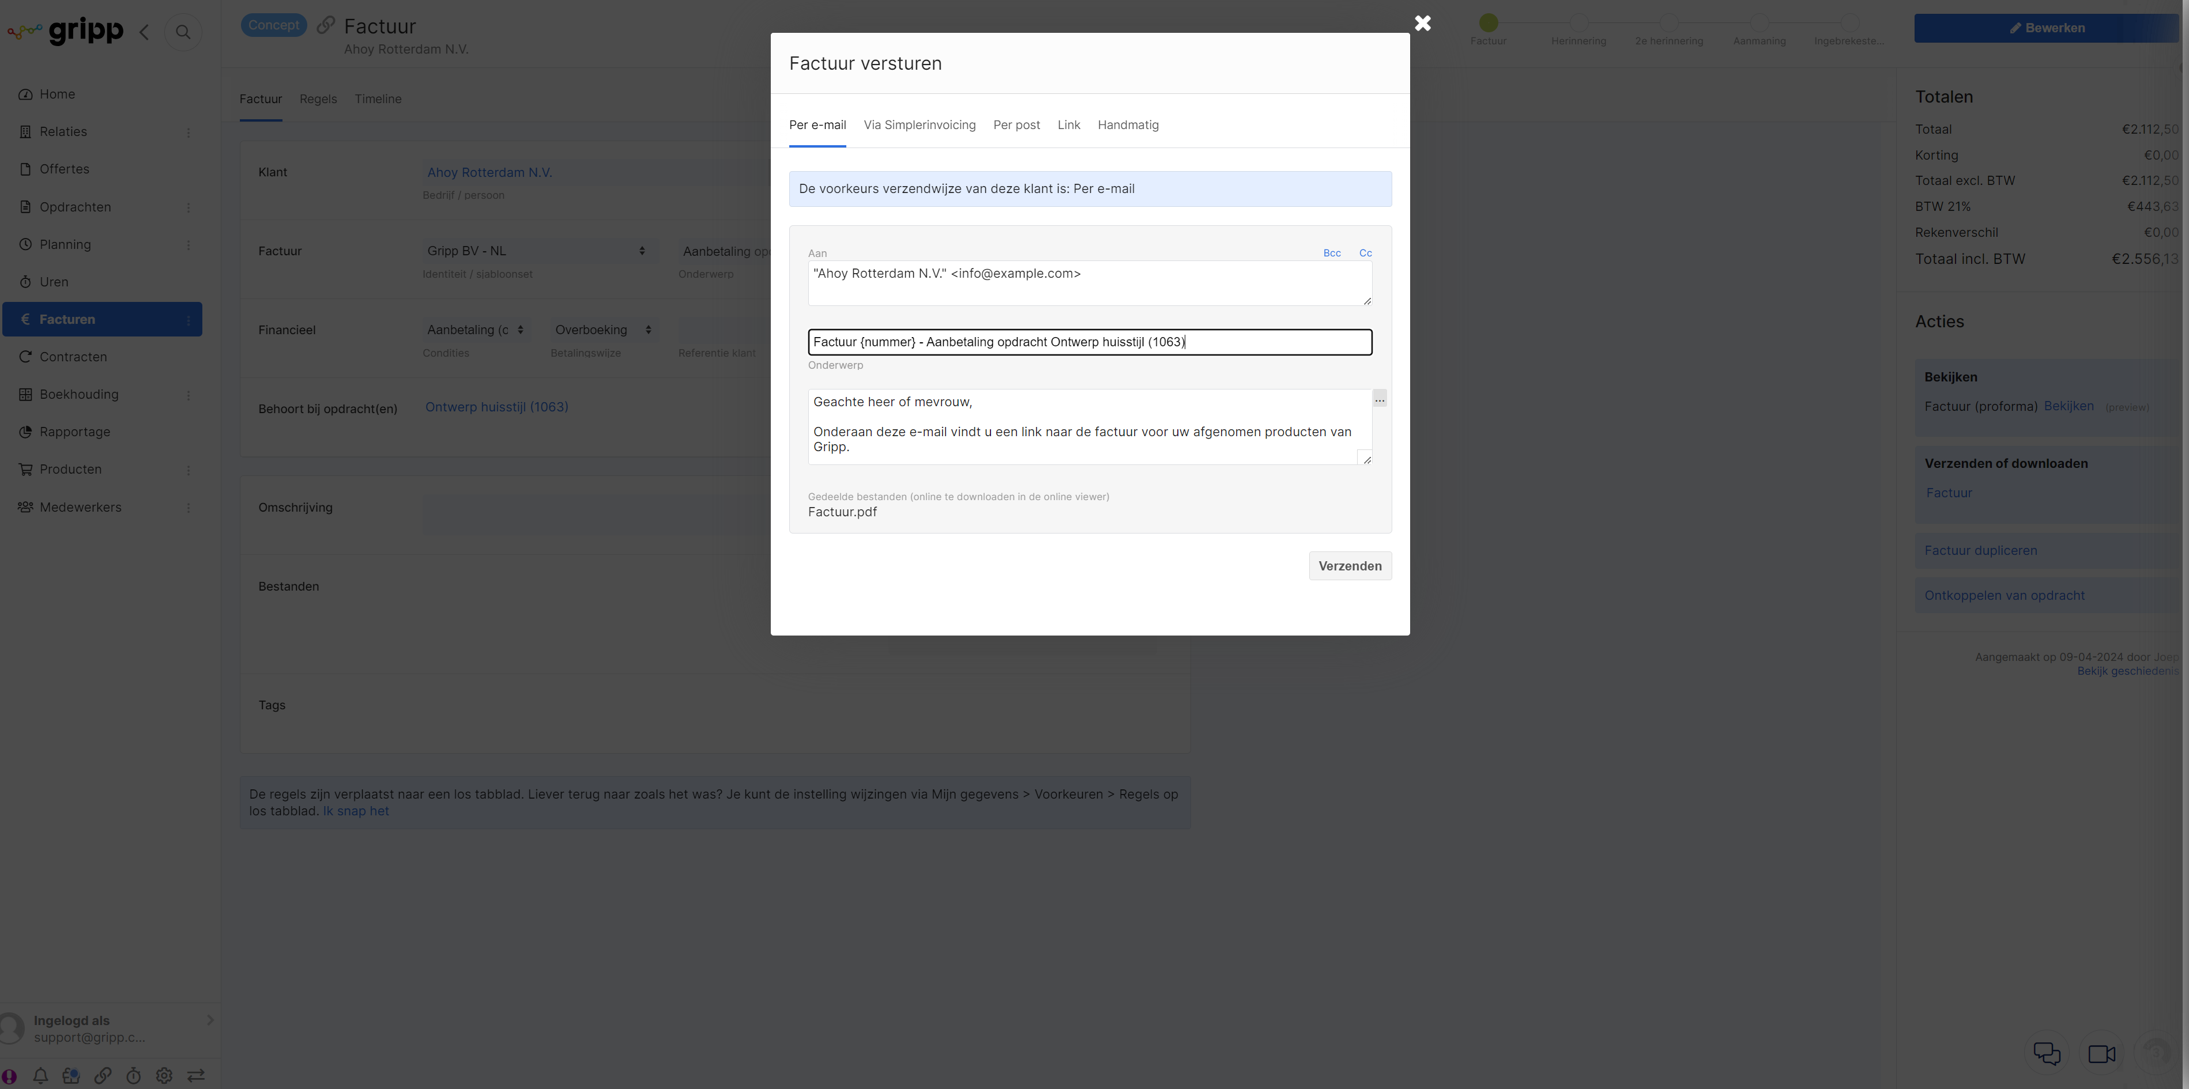Click the gripp logo
2189x1089 pixels.
pos(65,32)
